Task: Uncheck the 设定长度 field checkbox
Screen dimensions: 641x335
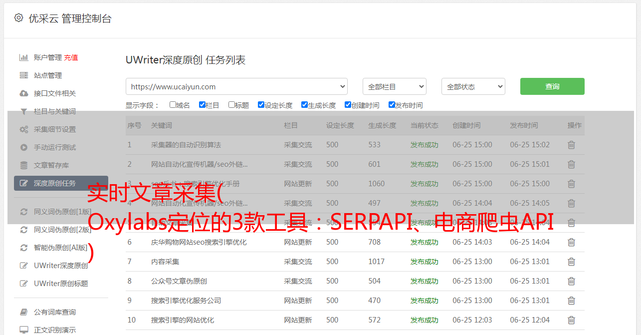Action: point(261,105)
